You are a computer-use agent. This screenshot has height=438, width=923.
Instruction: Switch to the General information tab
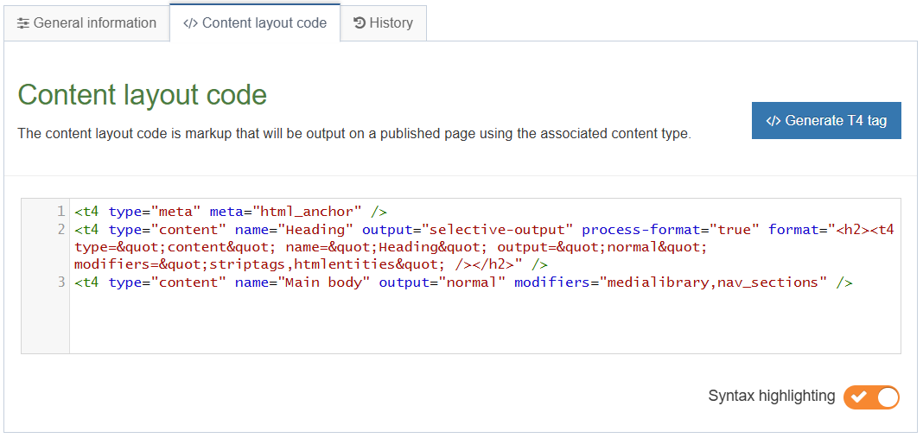click(86, 23)
